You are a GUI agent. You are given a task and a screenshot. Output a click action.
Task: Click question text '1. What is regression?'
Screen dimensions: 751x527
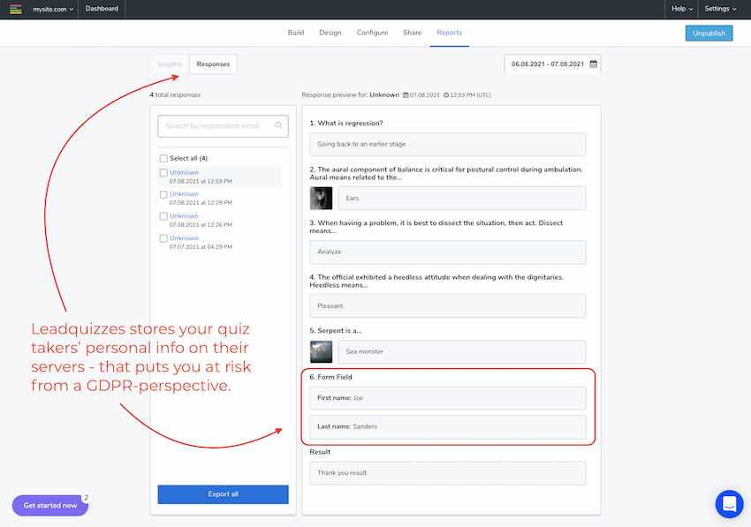tap(346, 123)
